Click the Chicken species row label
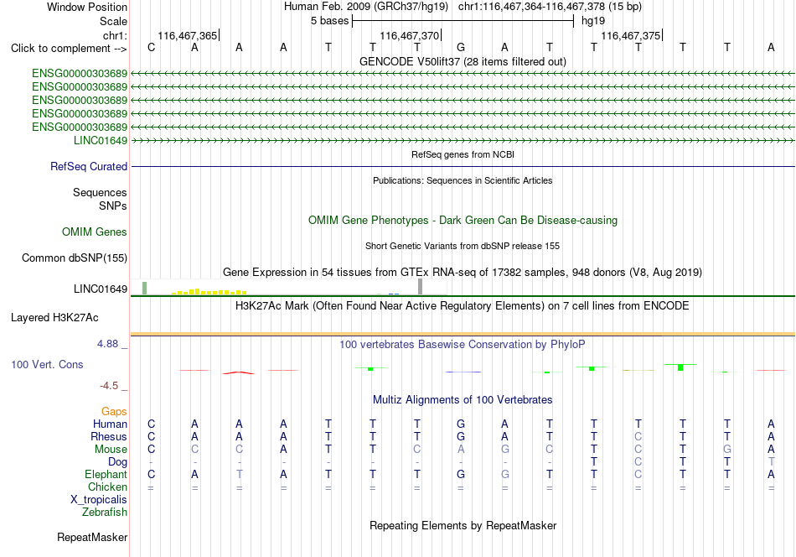This screenshot has height=557, width=796. pyautogui.click(x=107, y=487)
